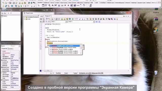Click the green Run arrow in main toolbar

tap(21, 6)
